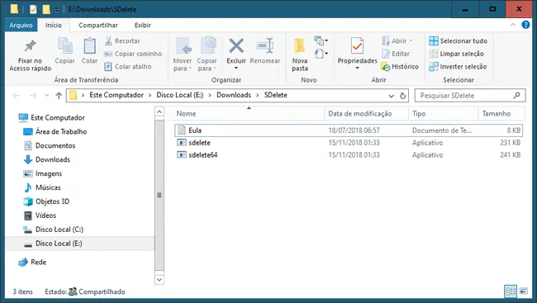537x303 pixels.
Task: Click Downloads breadcrumb in address bar
Action: [x=234, y=95]
